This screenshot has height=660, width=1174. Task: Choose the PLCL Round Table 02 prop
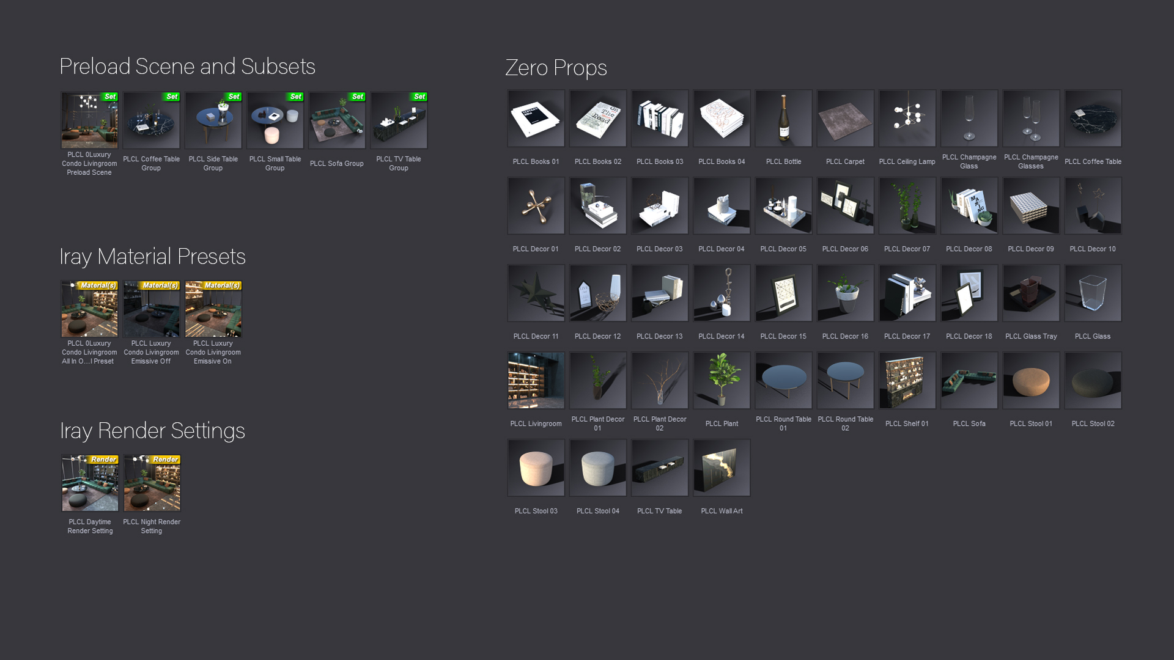click(845, 381)
